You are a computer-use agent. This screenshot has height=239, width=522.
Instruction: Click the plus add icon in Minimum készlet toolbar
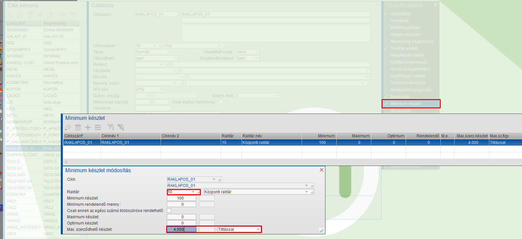88,127
